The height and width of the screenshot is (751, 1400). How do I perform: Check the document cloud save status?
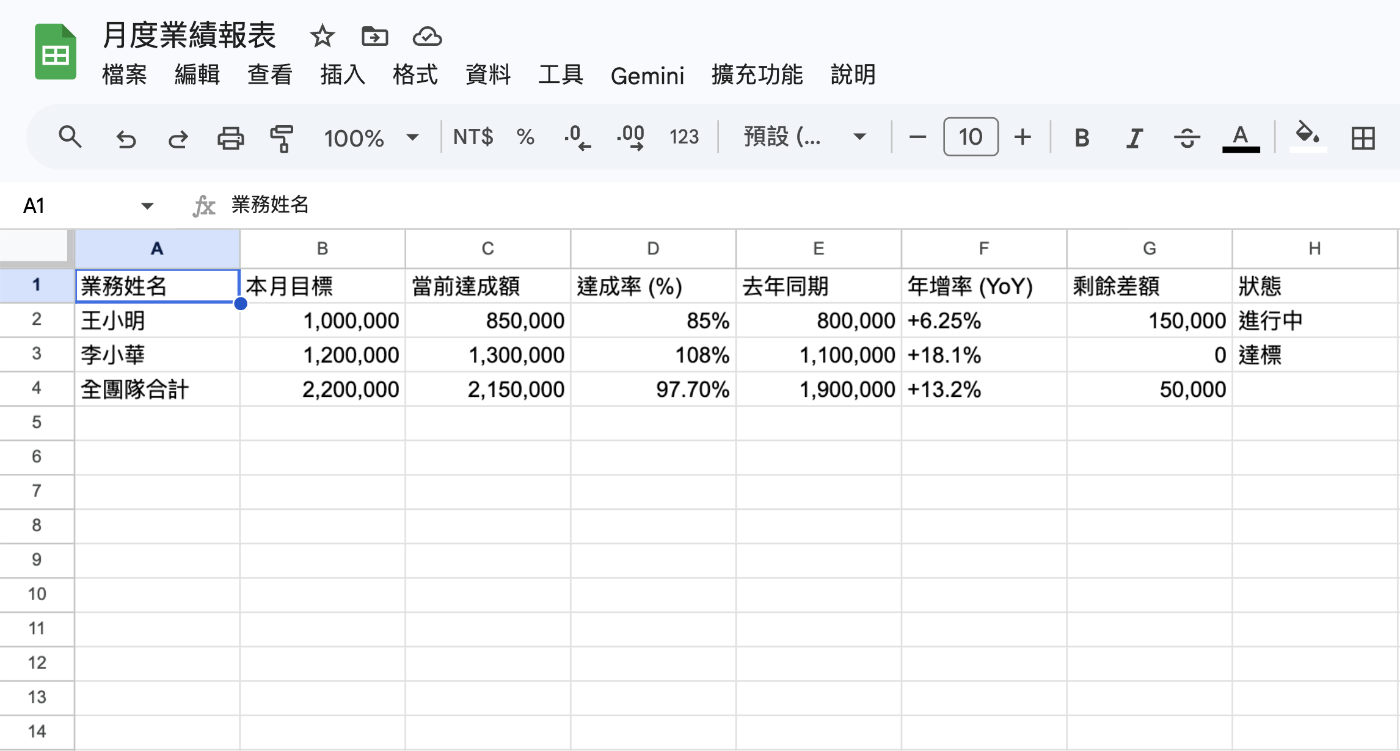click(x=427, y=37)
